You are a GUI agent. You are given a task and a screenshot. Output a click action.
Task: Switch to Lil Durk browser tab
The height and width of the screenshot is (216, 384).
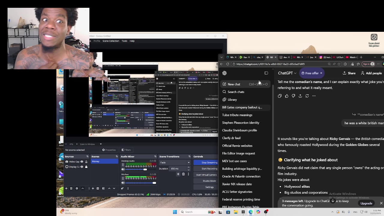(338, 57)
